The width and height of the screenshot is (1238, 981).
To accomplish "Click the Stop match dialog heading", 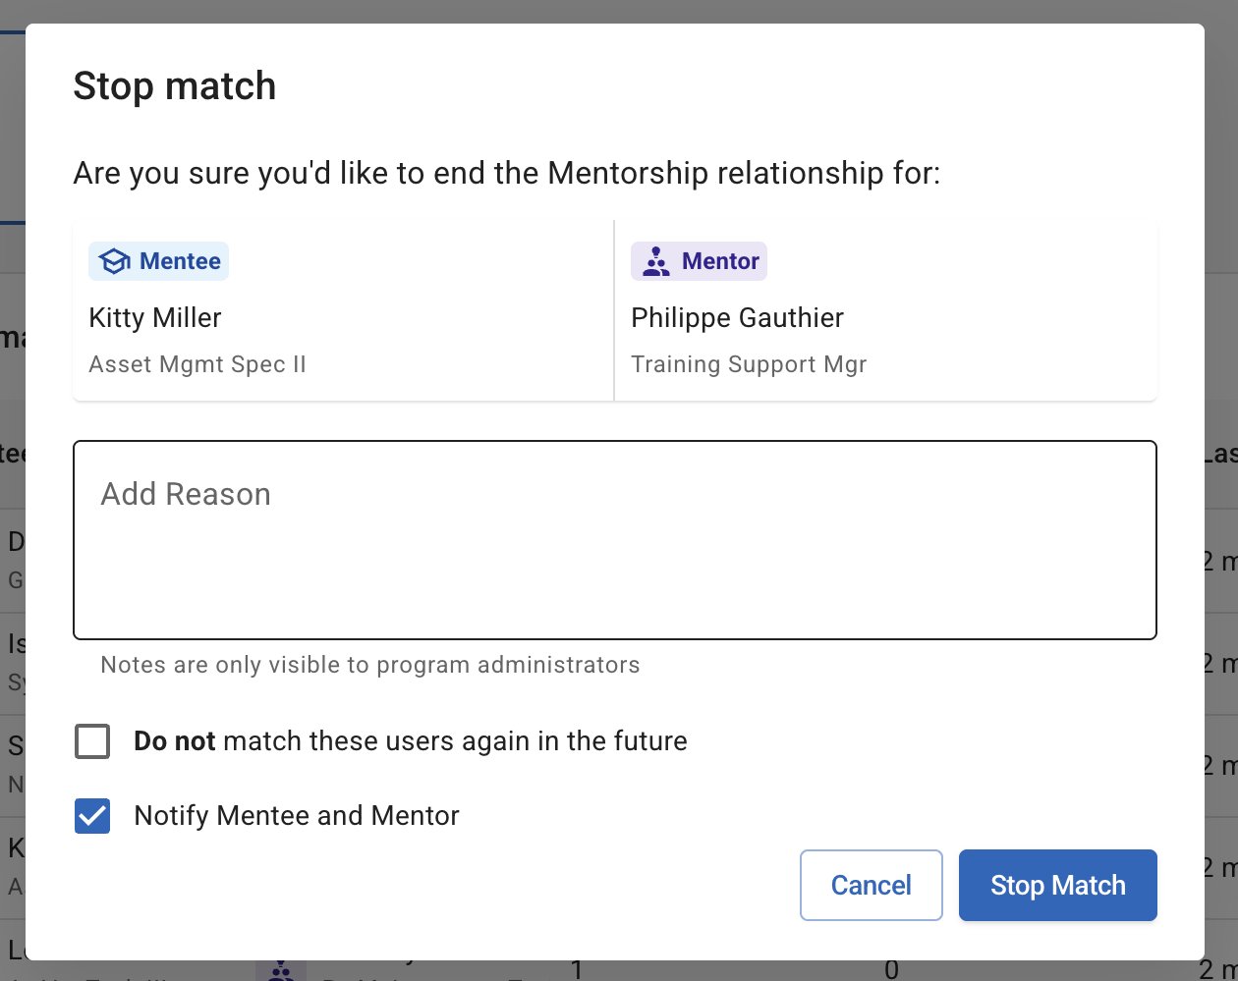I will [x=175, y=86].
